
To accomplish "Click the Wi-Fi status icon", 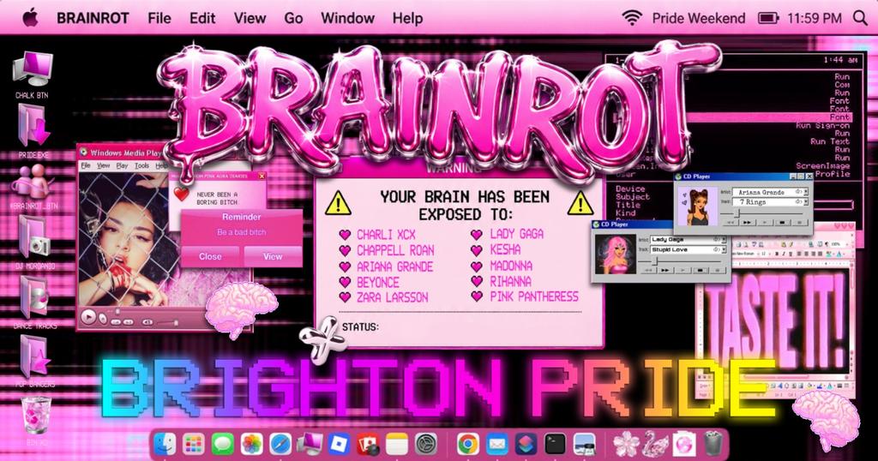I will [x=632, y=18].
